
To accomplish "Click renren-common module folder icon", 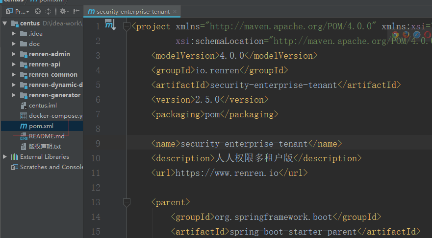I will pyautogui.click(x=24, y=75).
